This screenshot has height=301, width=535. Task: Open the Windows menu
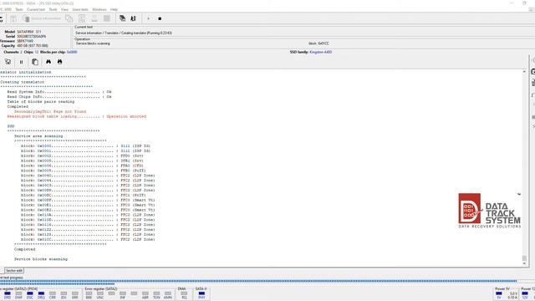coord(99,9)
